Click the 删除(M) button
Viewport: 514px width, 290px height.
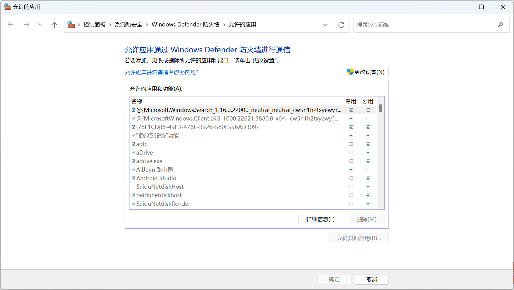pos(367,219)
